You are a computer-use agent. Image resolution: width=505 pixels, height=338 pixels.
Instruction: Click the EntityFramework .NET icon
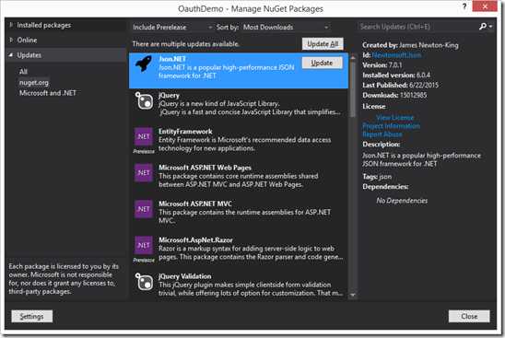144,137
